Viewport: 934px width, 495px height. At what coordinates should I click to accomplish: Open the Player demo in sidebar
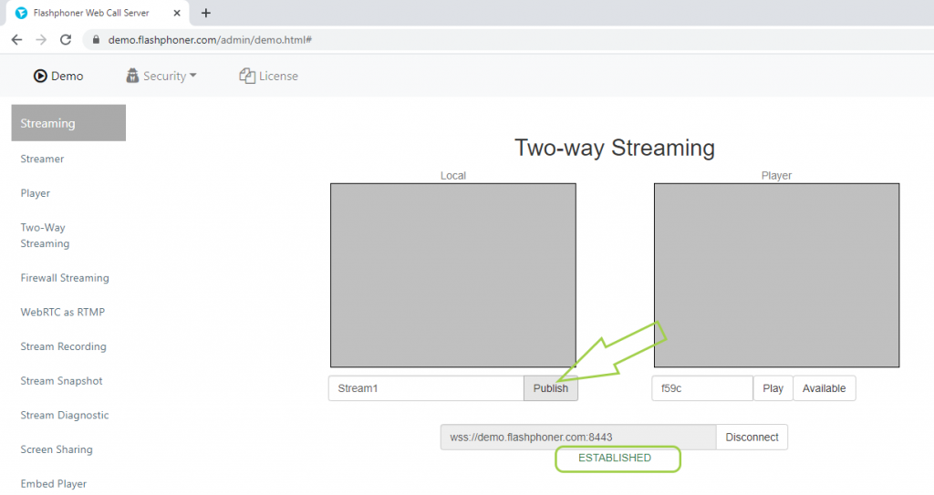[x=36, y=193]
